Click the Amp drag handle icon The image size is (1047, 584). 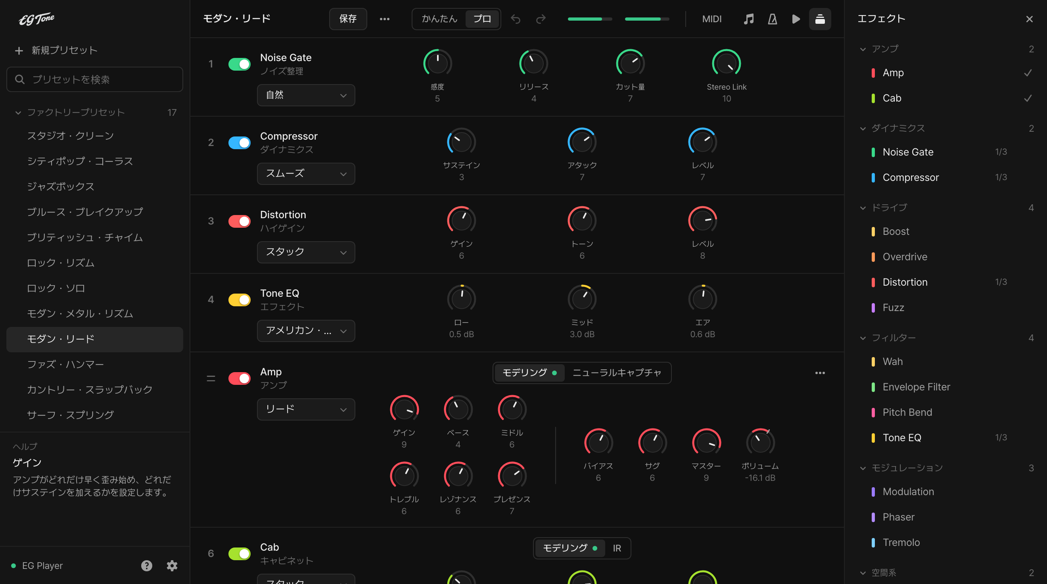click(x=211, y=378)
